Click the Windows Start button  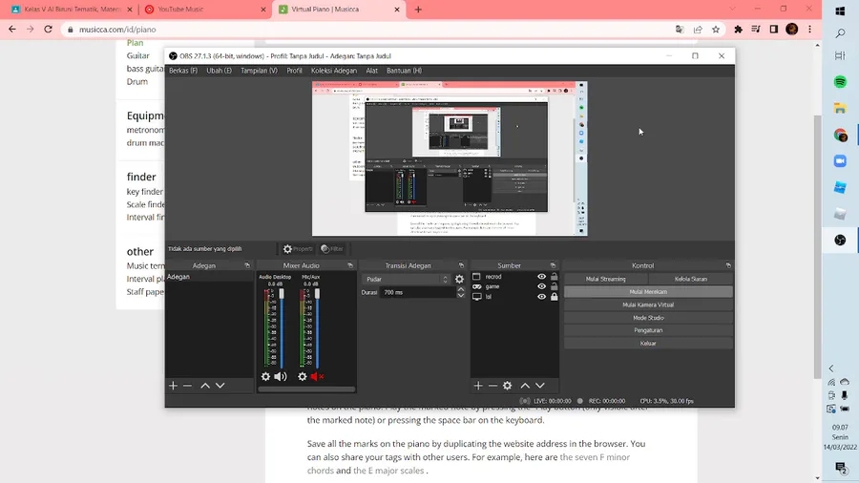click(840, 10)
